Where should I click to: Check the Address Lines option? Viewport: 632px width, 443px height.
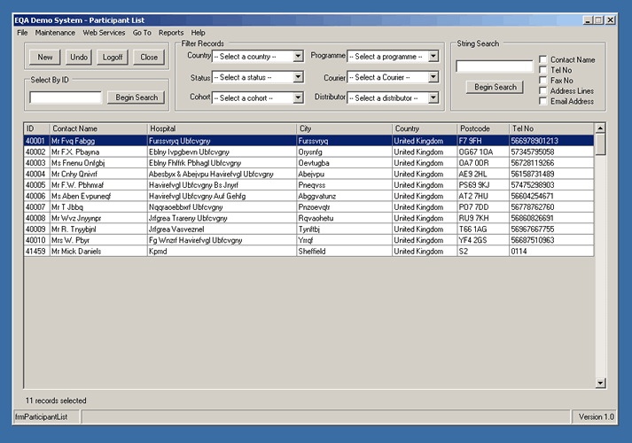coord(542,90)
